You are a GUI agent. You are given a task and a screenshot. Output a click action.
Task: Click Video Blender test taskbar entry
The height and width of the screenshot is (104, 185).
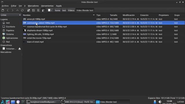click(112, 102)
